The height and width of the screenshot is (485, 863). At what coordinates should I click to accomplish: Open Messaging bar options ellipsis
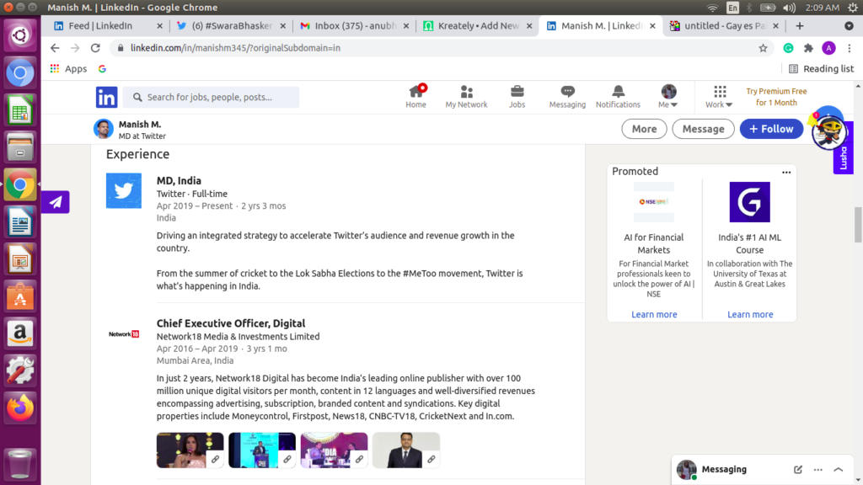(817, 470)
